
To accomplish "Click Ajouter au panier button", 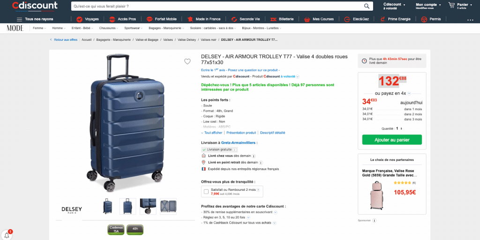I will 392,140.
